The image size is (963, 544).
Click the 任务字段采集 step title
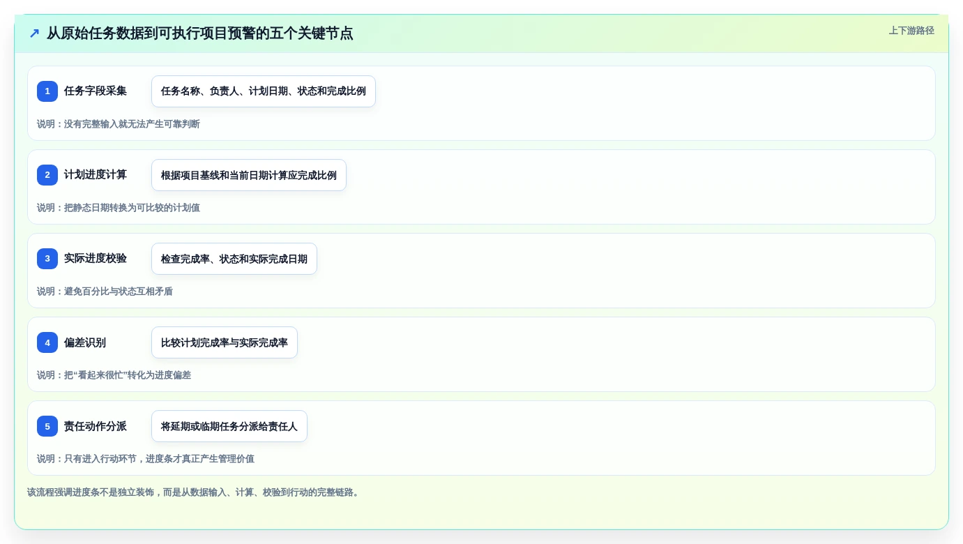coord(96,91)
